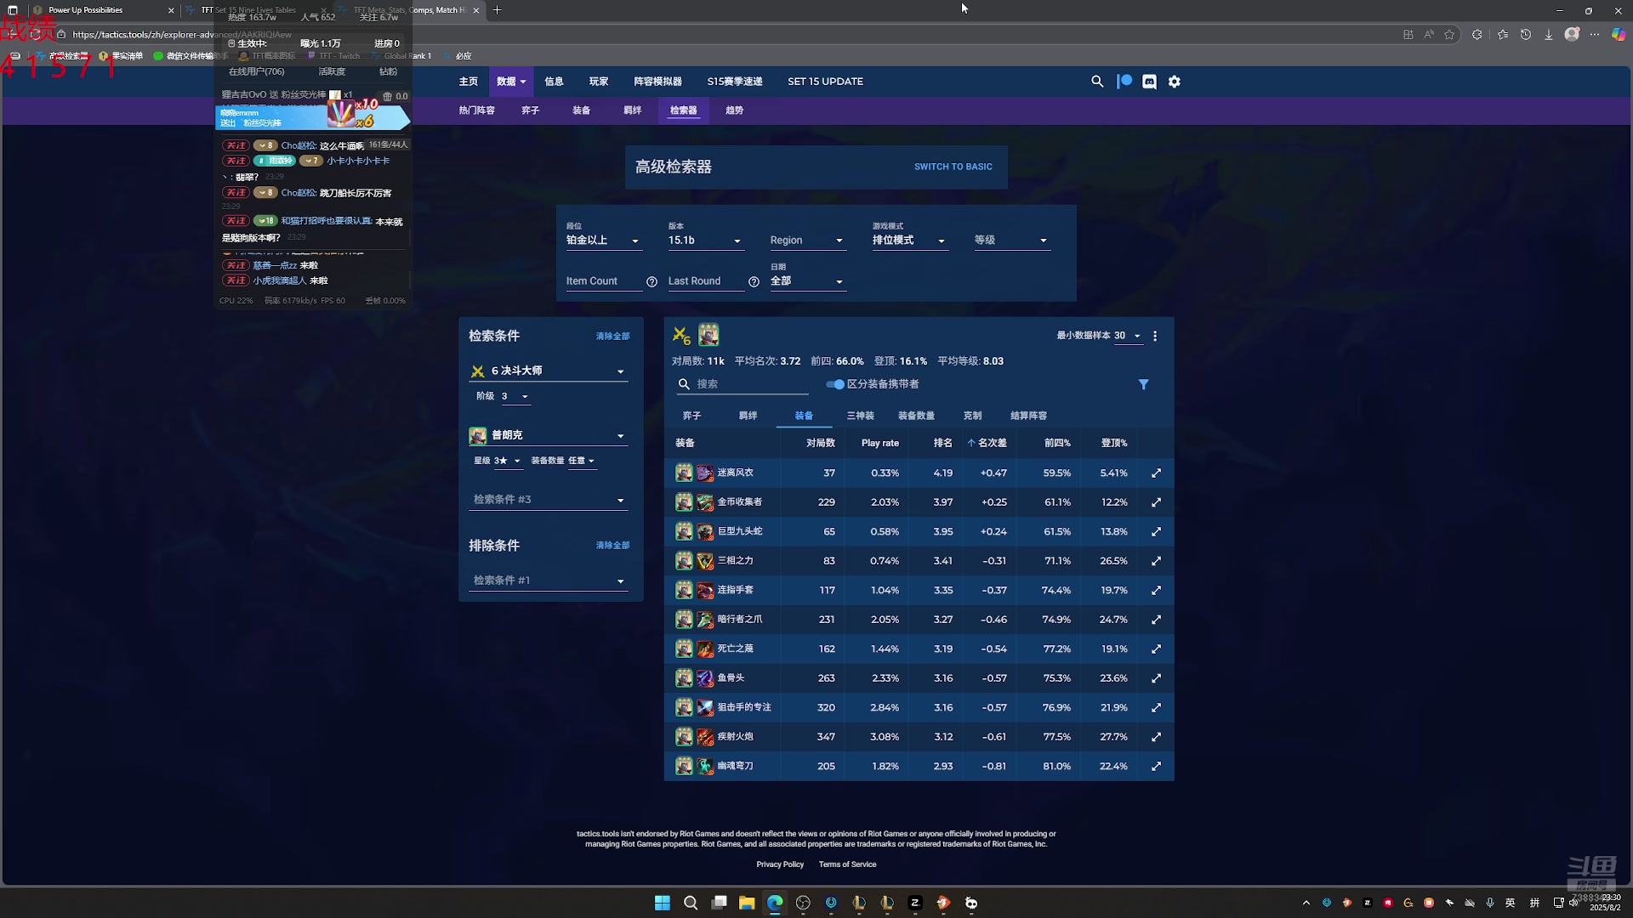Open a new browser tab
Viewport: 1633px width, 918px height.
click(497, 10)
